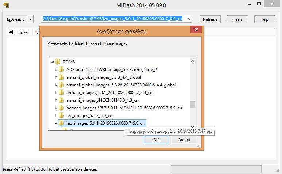Click the Browse... button
Viewport: 282px width, 174px height.
pyautogui.click(x=17, y=19)
